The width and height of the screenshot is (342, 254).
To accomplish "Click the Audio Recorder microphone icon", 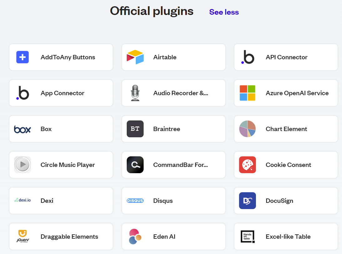I will [135, 93].
